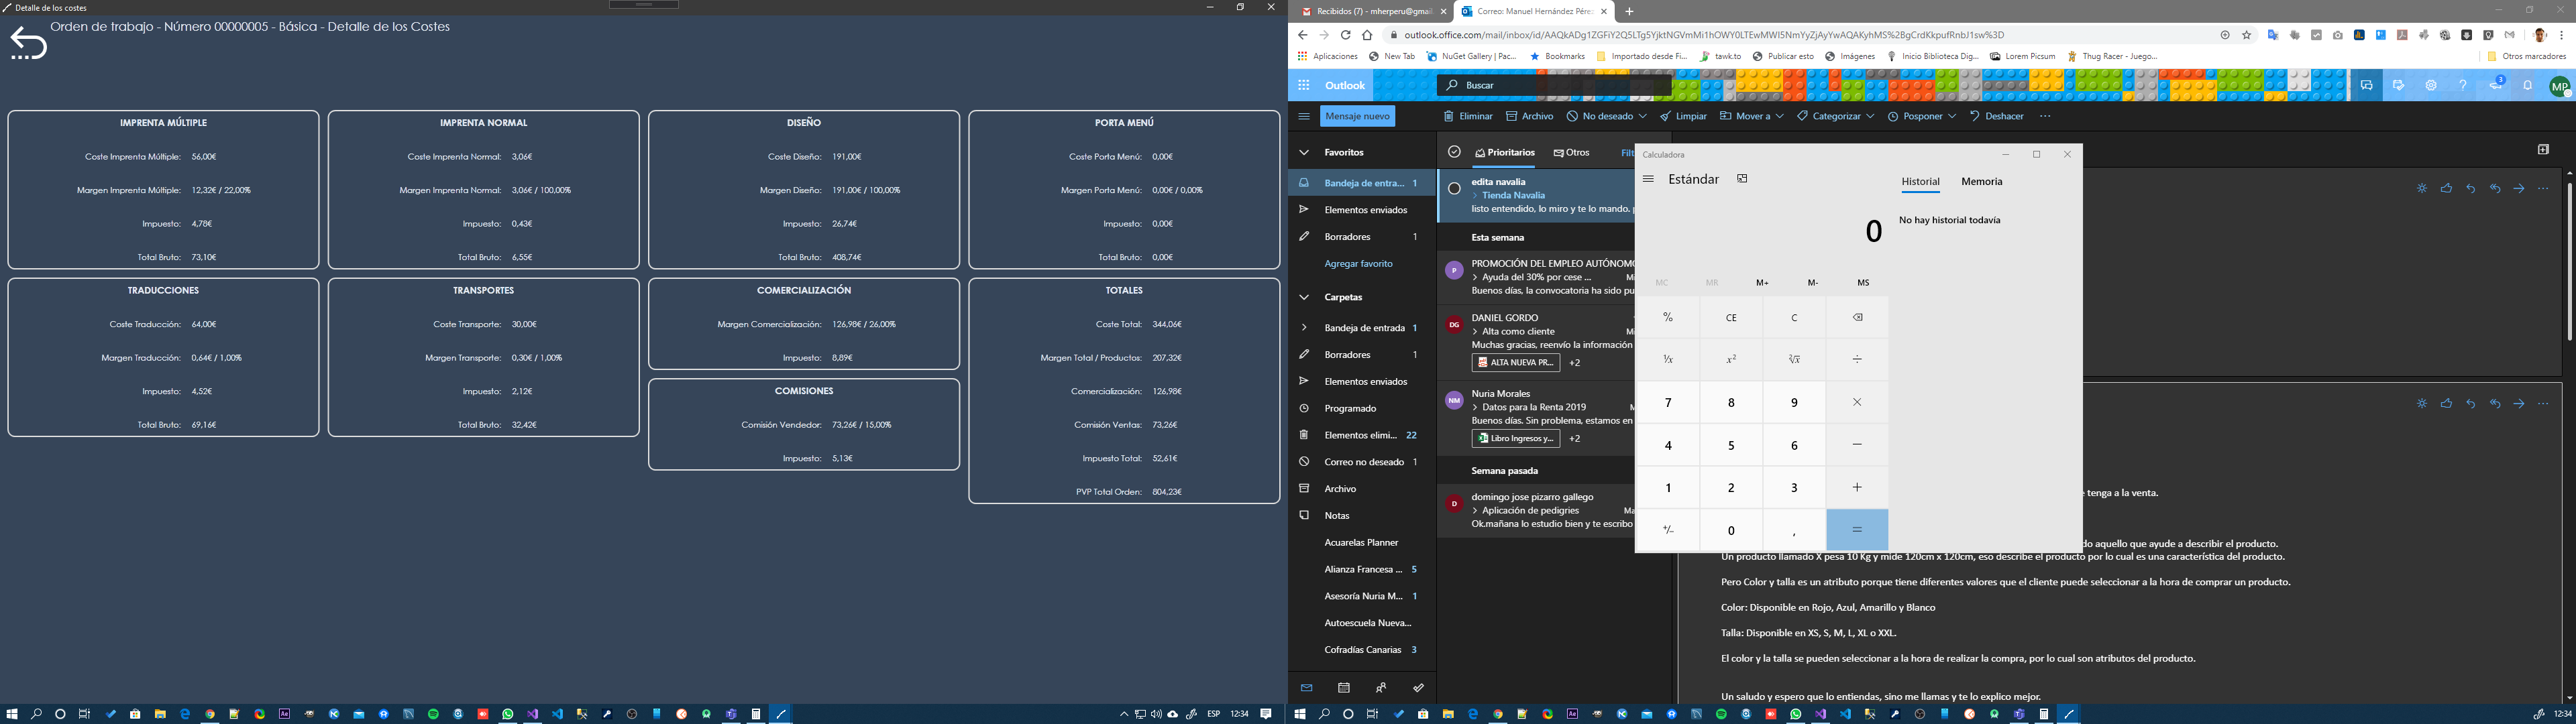This screenshot has width=2576, height=724.
Task: Open the calendar icon in Outlook bottom bar
Action: pyautogui.click(x=1344, y=688)
